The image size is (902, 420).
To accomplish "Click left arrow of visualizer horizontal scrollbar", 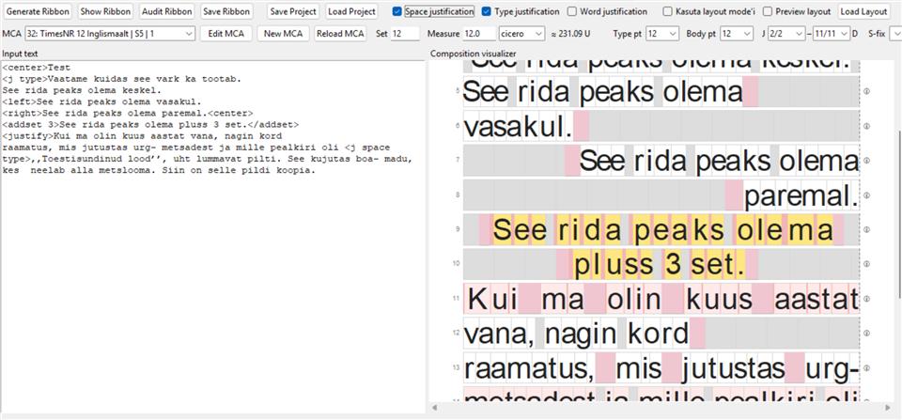I will 434,408.
